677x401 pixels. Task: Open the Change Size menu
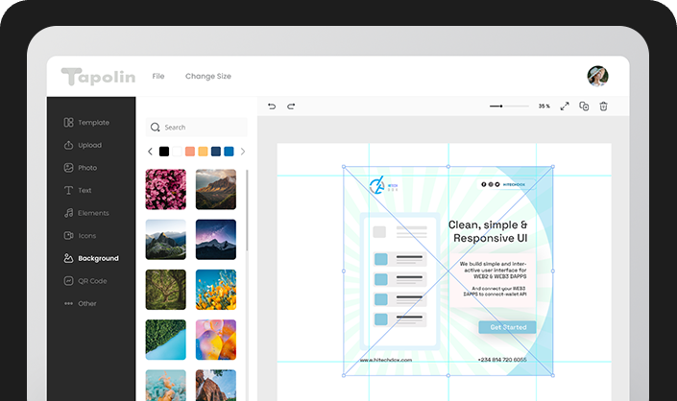[208, 76]
